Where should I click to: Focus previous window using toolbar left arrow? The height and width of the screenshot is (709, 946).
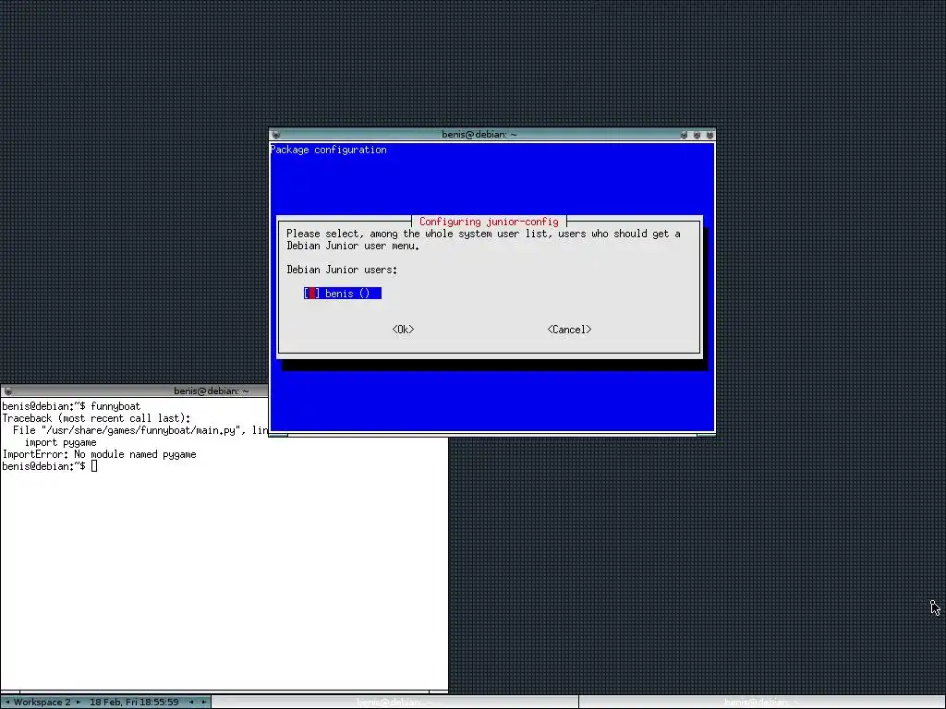click(191, 702)
